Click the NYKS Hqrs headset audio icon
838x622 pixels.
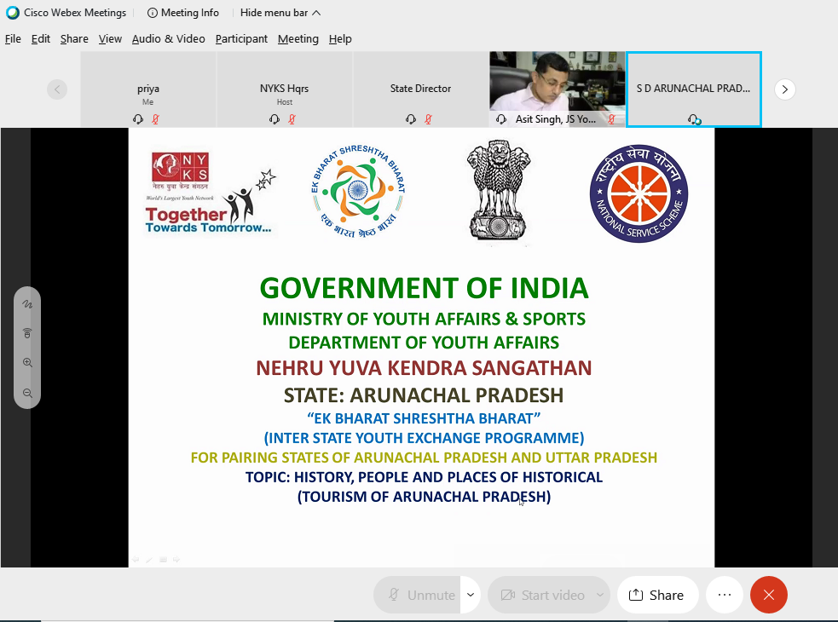tap(275, 119)
